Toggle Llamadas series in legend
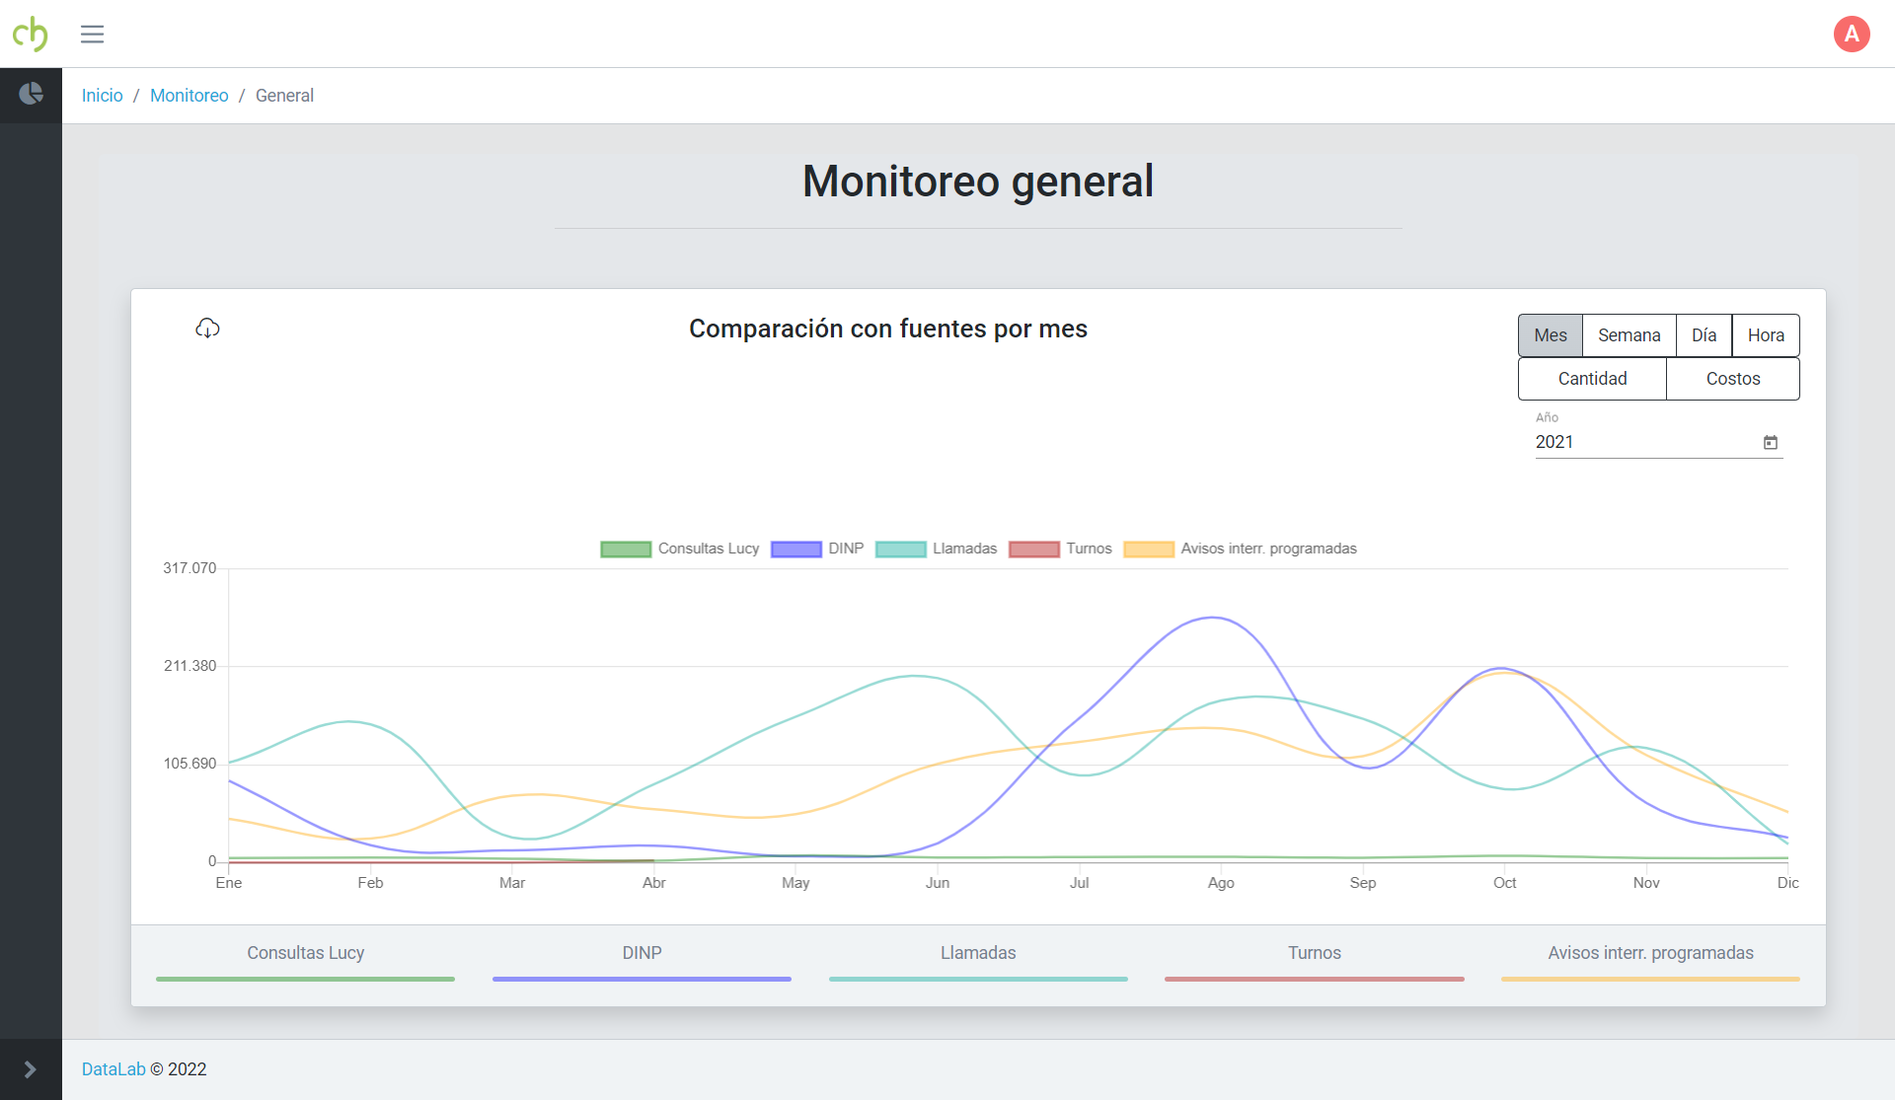Viewport: 1895px width, 1100px height. 900,550
